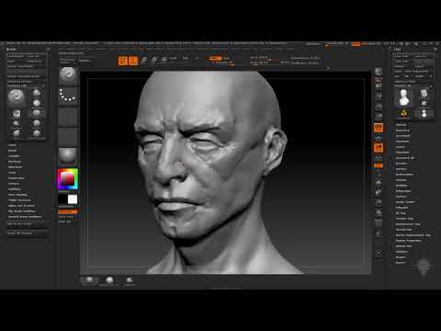
Task: Open the Display Properties section
Action: pyautogui.click(x=408, y=241)
